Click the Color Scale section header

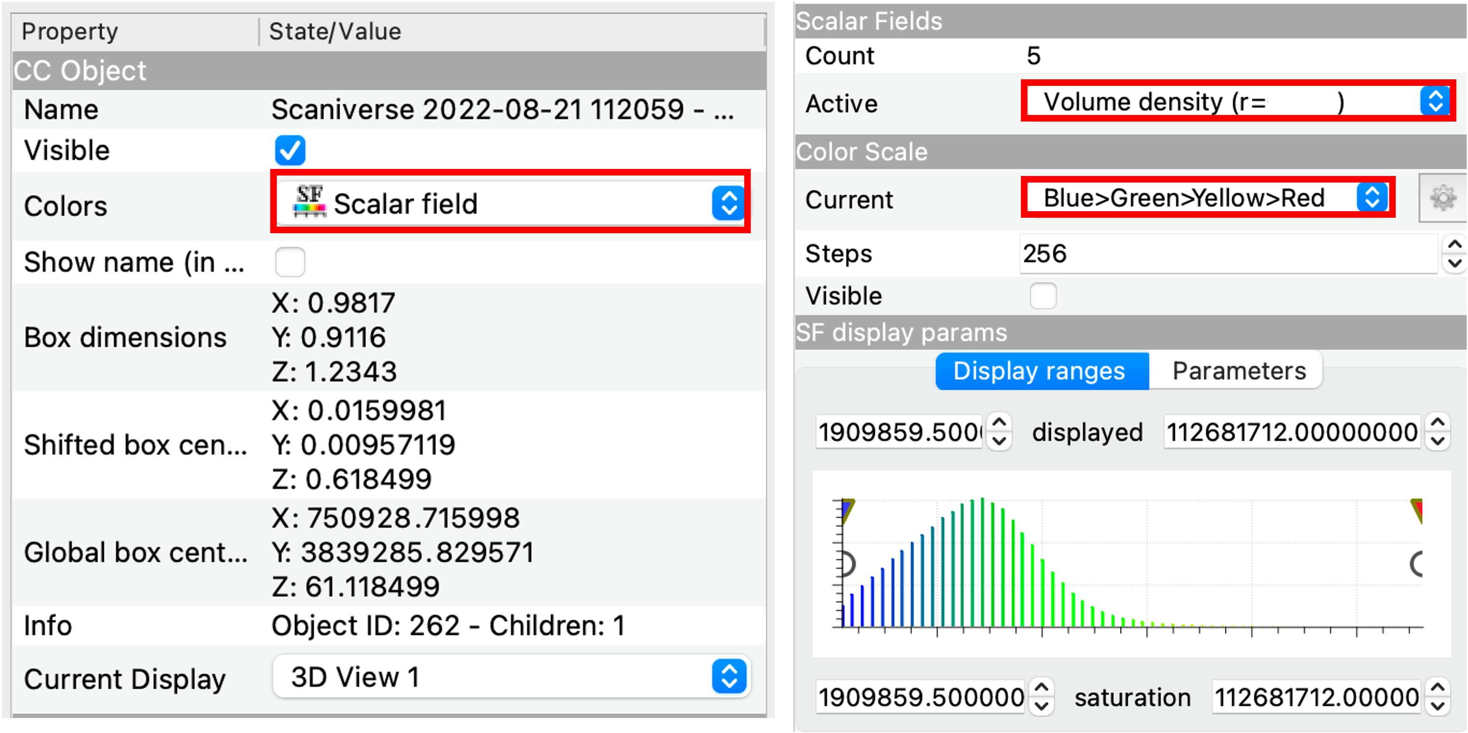click(x=1131, y=152)
